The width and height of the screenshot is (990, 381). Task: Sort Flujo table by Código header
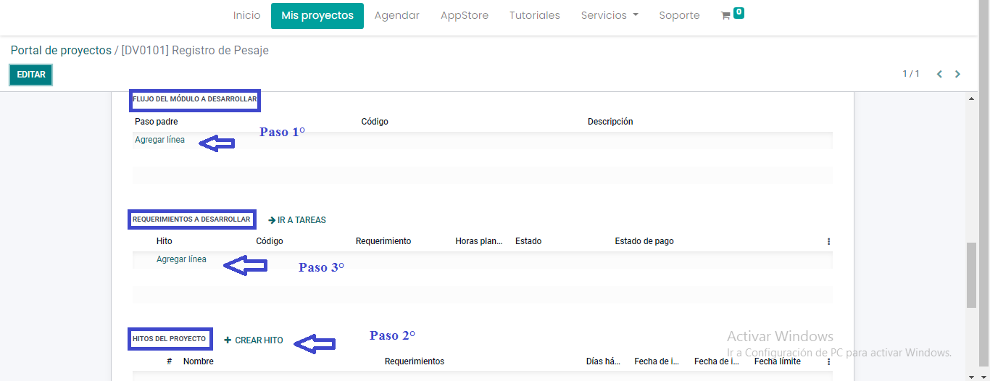click(x=375, y=122)
